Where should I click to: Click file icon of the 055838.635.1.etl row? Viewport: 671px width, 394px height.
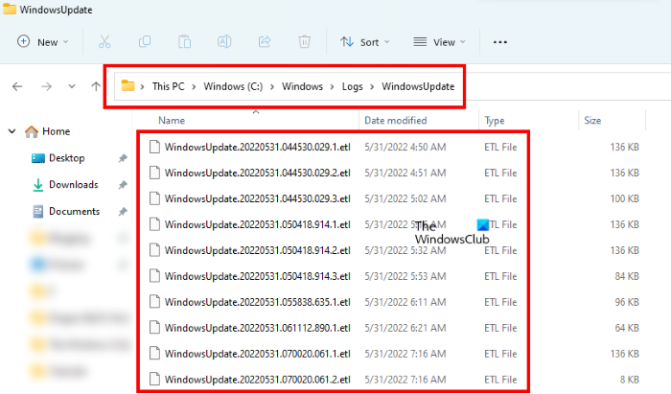154,302
